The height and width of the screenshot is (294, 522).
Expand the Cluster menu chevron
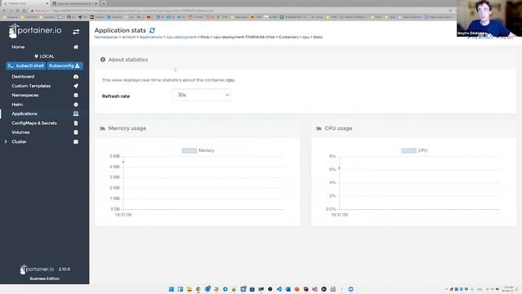(6, 141)
